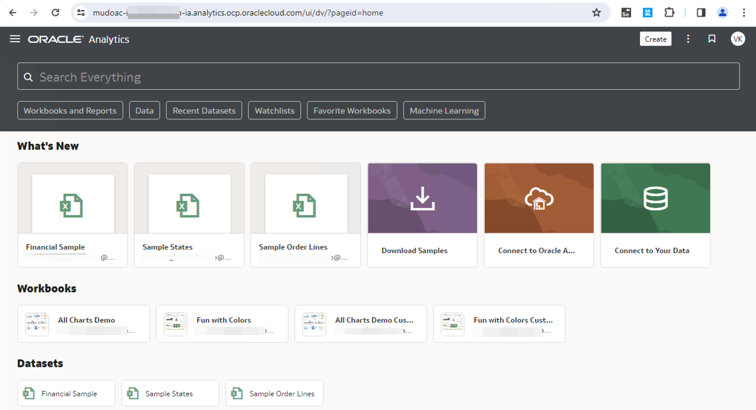The image size is (756, 410).
Task: Open the page actions three-dot menu
Action: (x=688, y=39)
